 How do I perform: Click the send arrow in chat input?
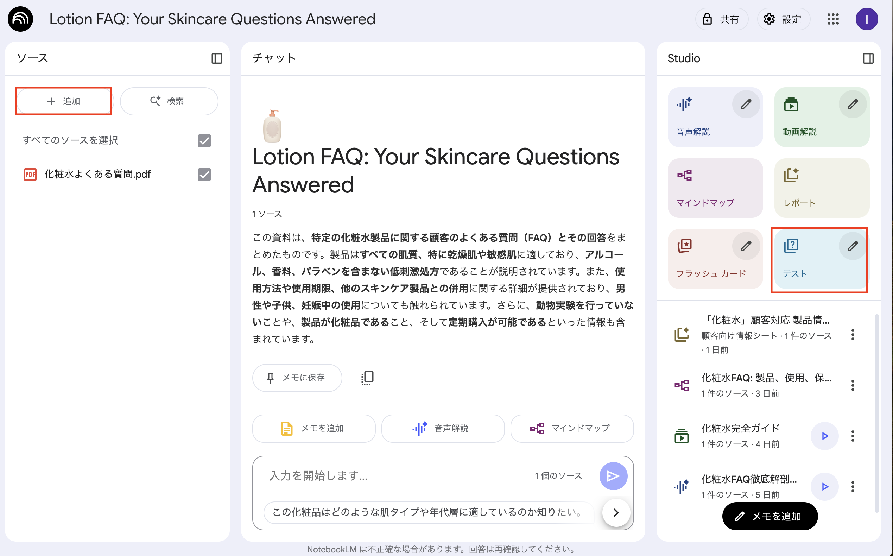[613, 476]
